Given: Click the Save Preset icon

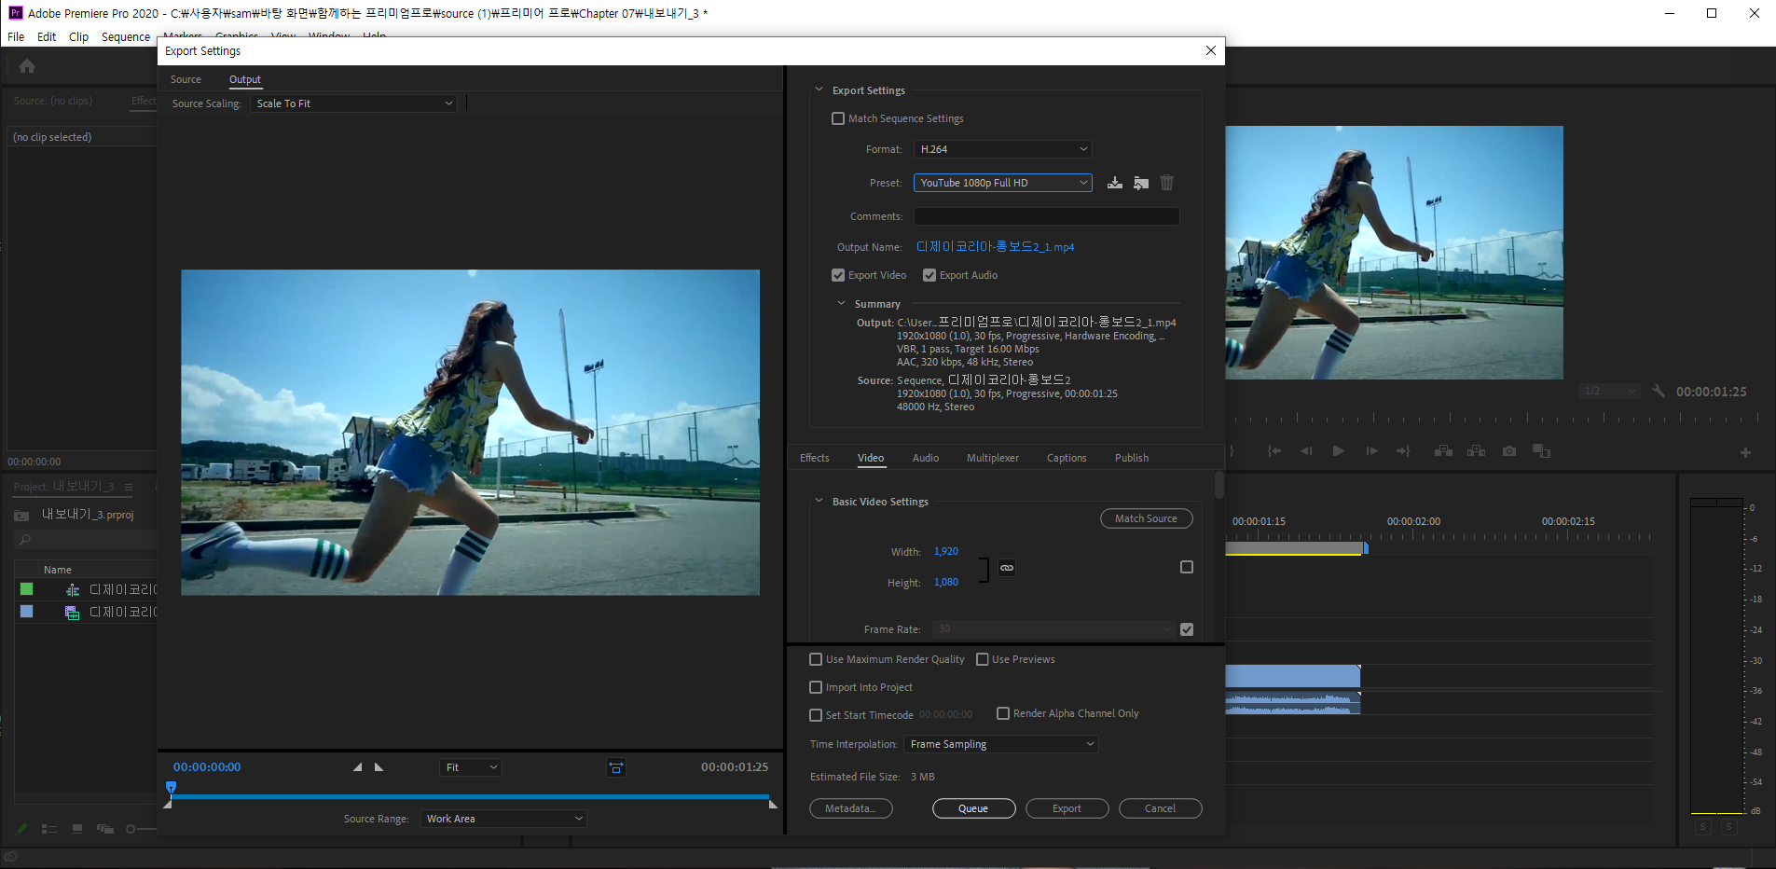Looking at the screenshot, I should [1114, 183].
